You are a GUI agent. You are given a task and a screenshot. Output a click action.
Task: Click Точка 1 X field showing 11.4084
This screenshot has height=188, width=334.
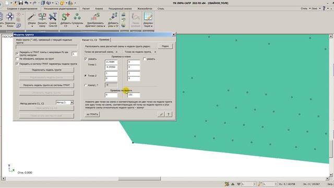[x=111, y=62]
